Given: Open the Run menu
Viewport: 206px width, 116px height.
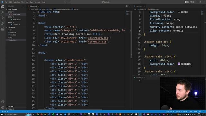Looking at the screenshot, I should click(x=32, y=2).
